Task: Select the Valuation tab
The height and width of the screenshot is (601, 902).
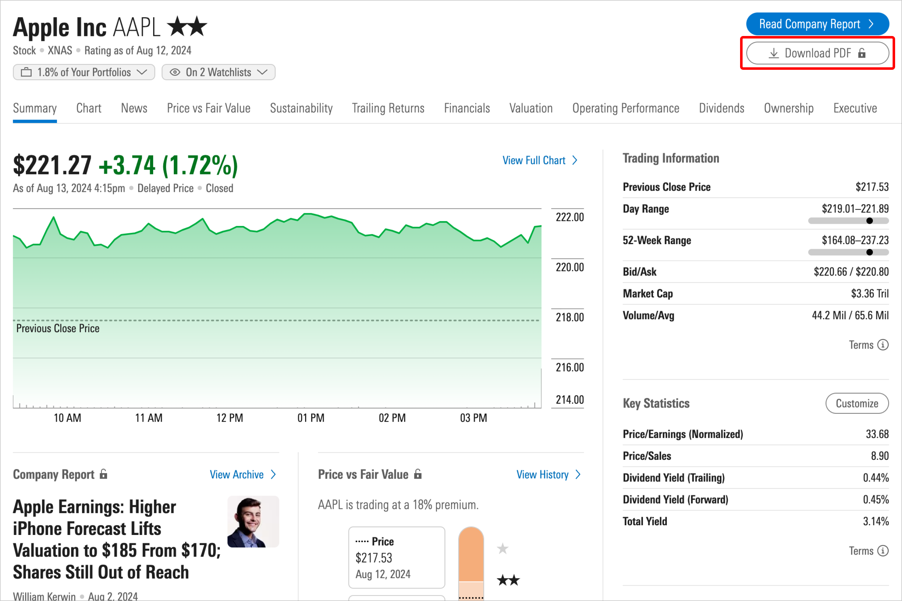Action: (531, 109)
